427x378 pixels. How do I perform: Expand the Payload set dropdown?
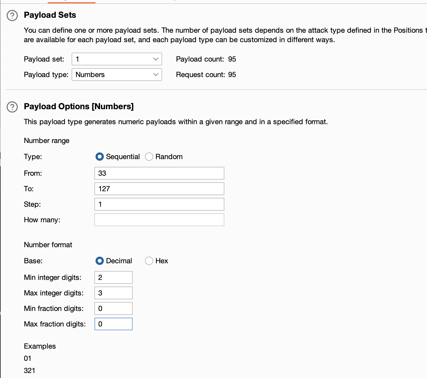pos(117,59)
